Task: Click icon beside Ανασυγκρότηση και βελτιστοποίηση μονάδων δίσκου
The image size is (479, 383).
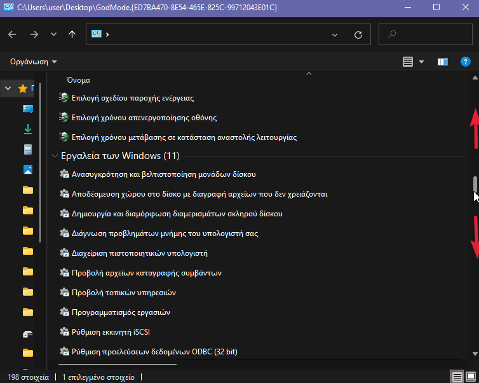Action: click(64, 174)
